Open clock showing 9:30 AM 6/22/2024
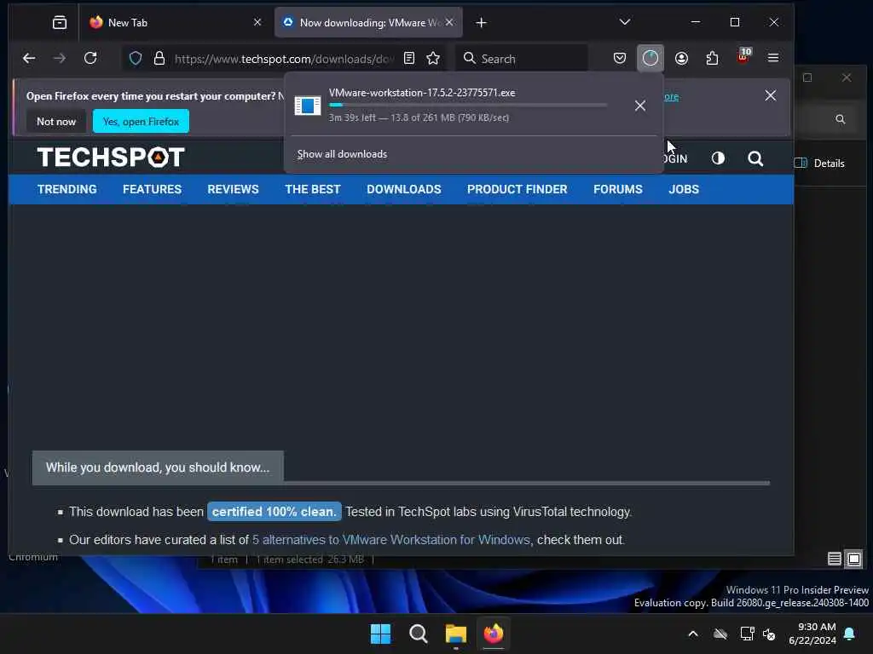The width and height of the screenshot is (873, 654). (x=812, y=634)
